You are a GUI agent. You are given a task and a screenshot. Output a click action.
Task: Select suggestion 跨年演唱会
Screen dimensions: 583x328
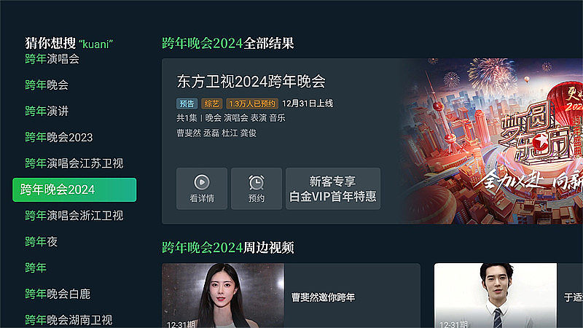tap(52, 59)
